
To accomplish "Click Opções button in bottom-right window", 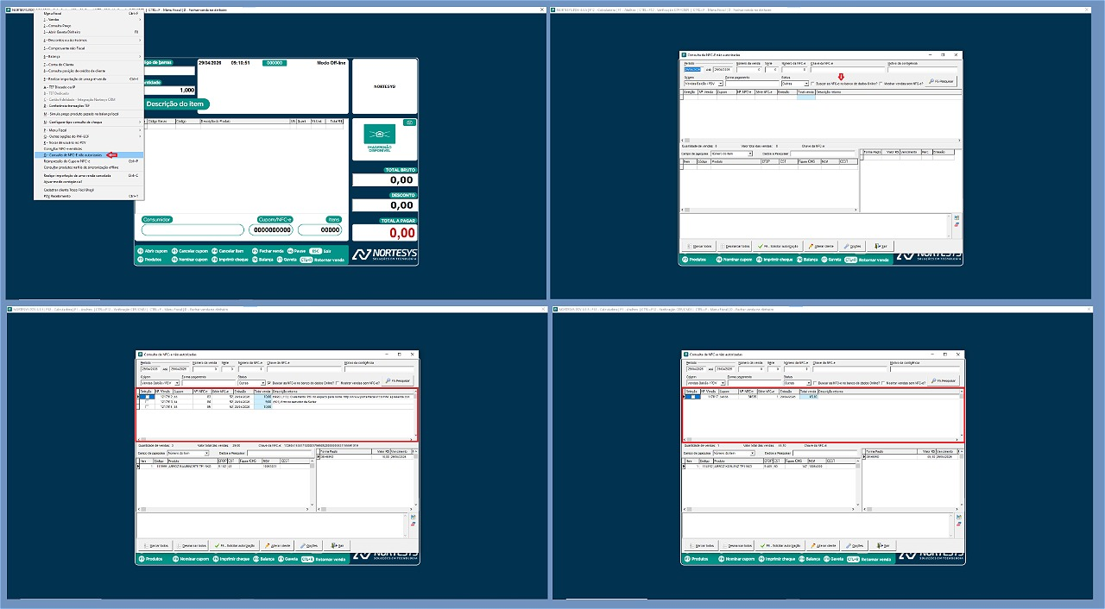I will click(853, 545).
